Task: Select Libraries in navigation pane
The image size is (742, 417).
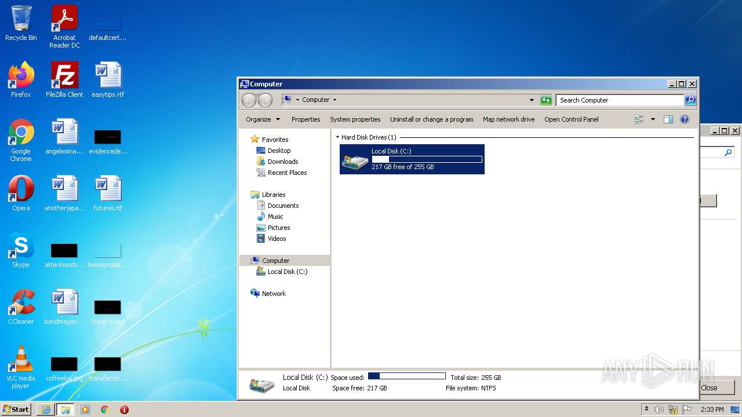Action: point(268,195)
